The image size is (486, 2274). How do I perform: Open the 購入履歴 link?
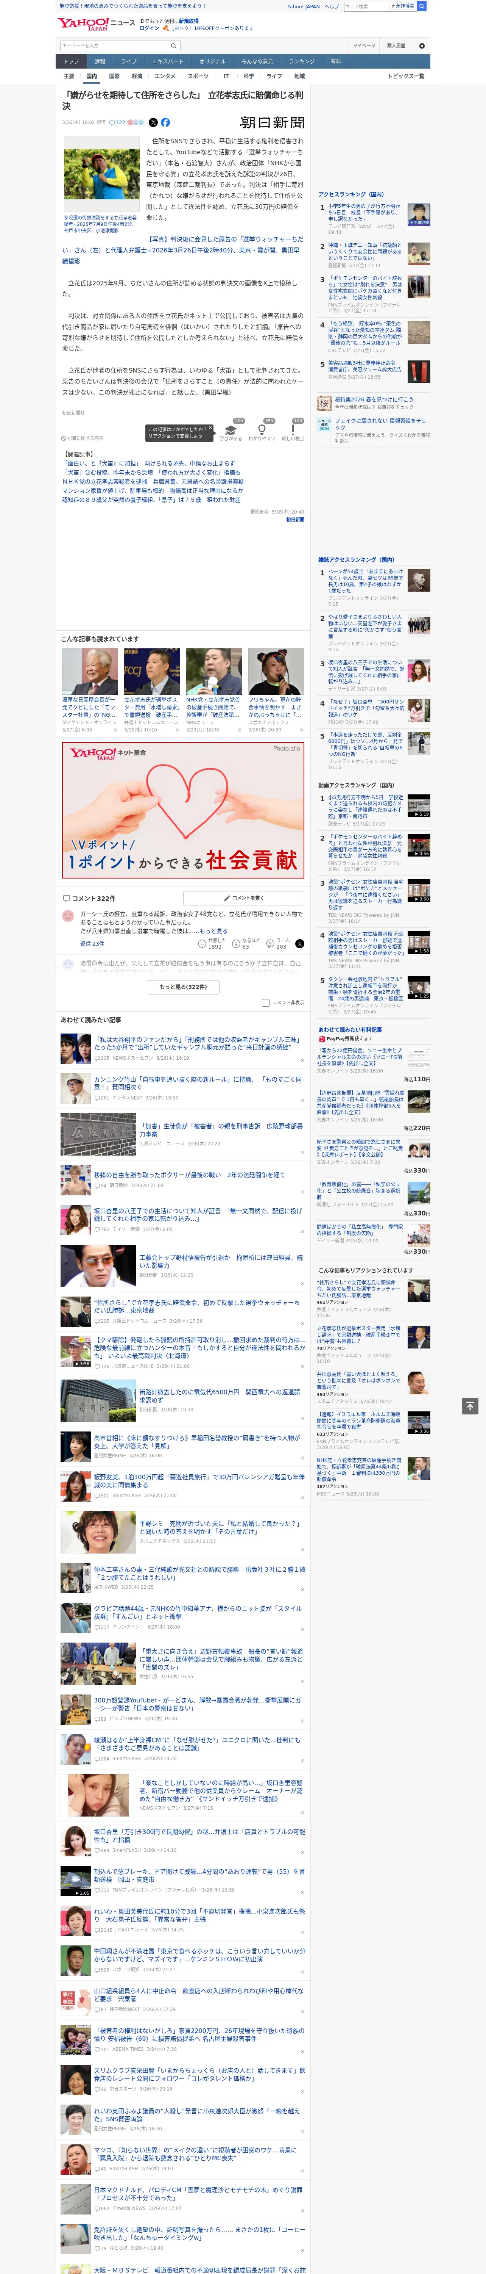pos(396,46)
